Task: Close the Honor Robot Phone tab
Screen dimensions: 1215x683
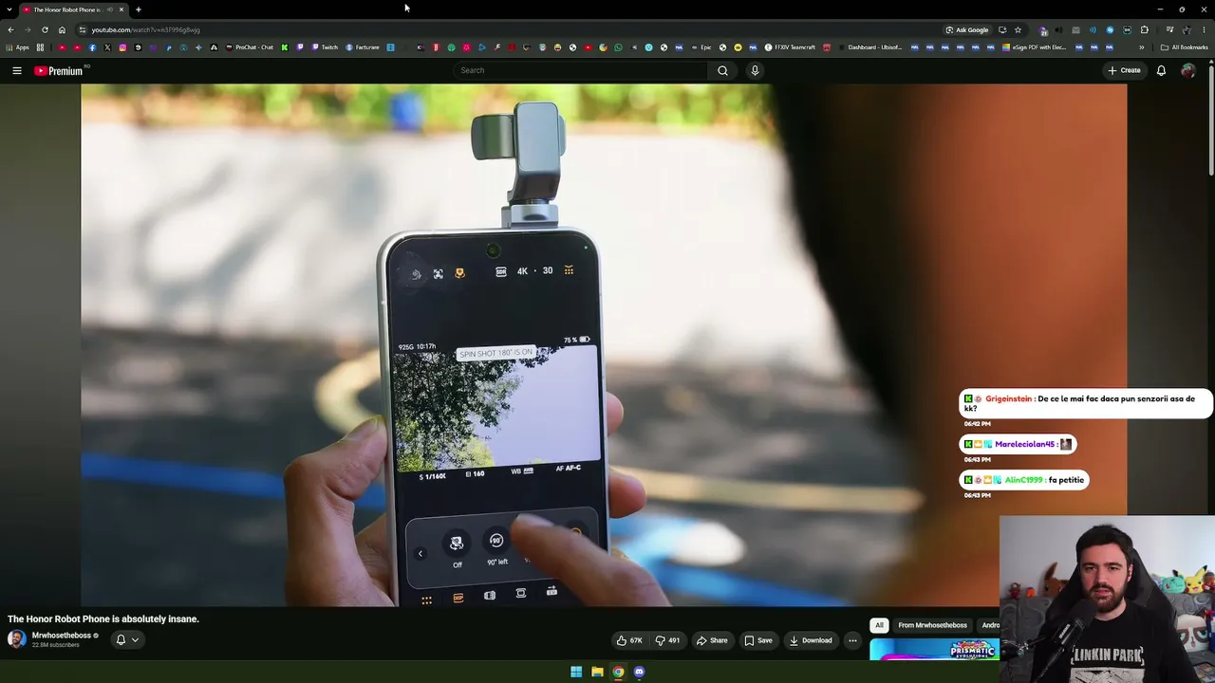Action: click(x=121, y=9)
